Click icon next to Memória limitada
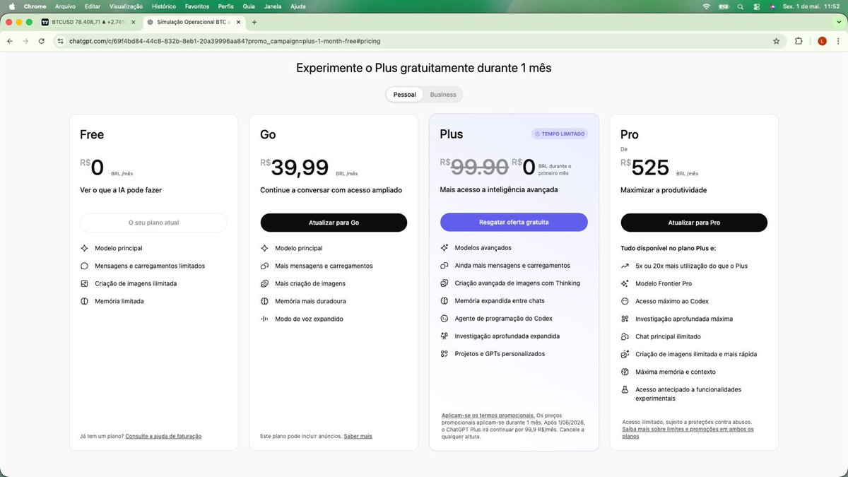 pyautogui.click(x=84, y=301)
